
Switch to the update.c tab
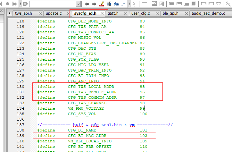tap(54, 13)
